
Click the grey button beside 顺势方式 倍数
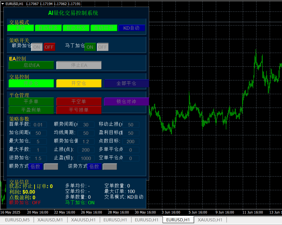[51, 167]
